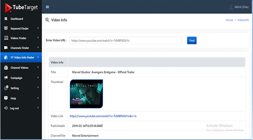Toggle the hamburger sidebar menu icon
The height and width of the screenshot is (140, 253).
pos(47,7)
